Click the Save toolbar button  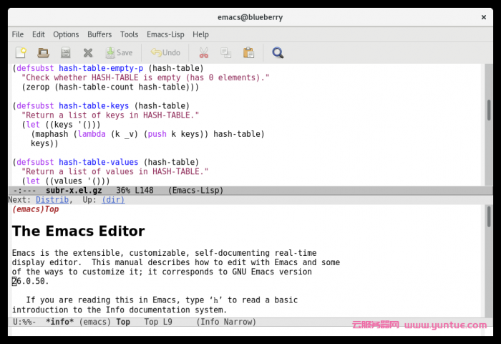[x=119, y=52]
